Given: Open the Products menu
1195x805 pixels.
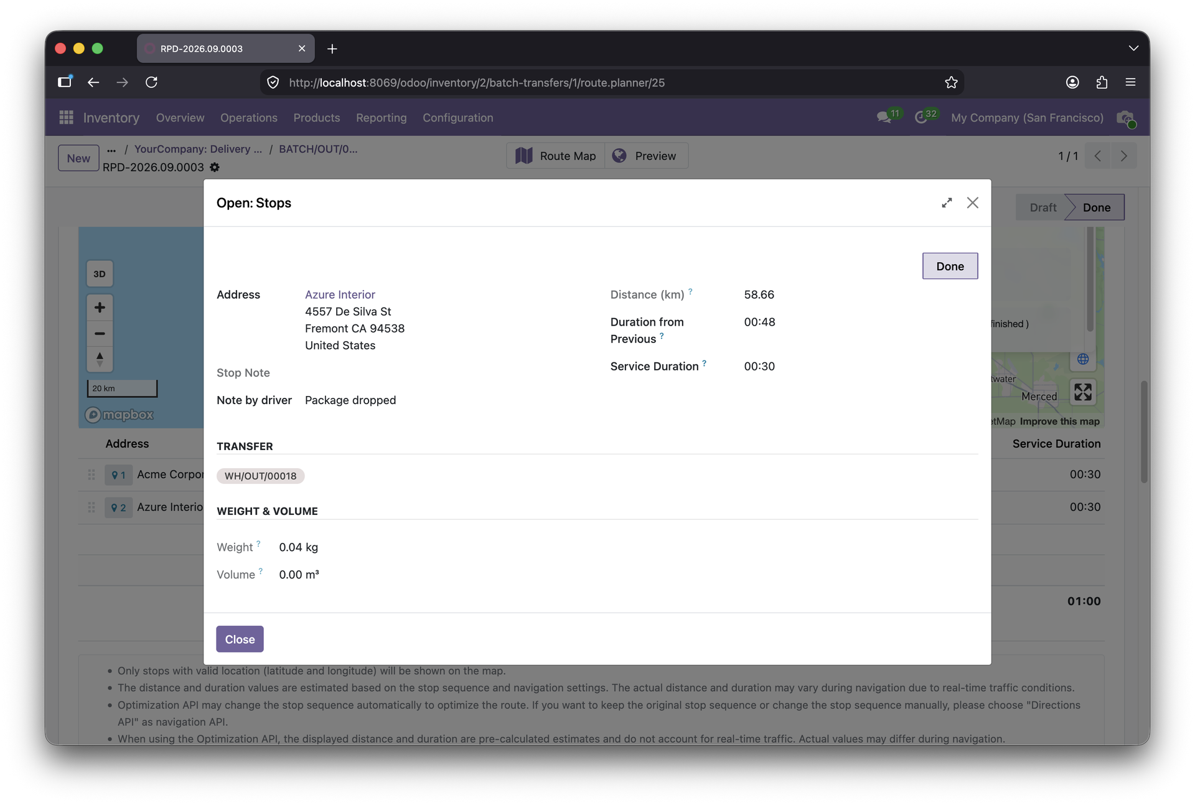Looking at the screenshot, I should coord(317,118).
